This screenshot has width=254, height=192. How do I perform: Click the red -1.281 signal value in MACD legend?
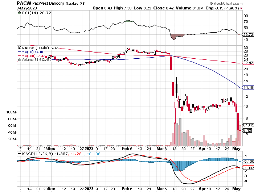77,154
